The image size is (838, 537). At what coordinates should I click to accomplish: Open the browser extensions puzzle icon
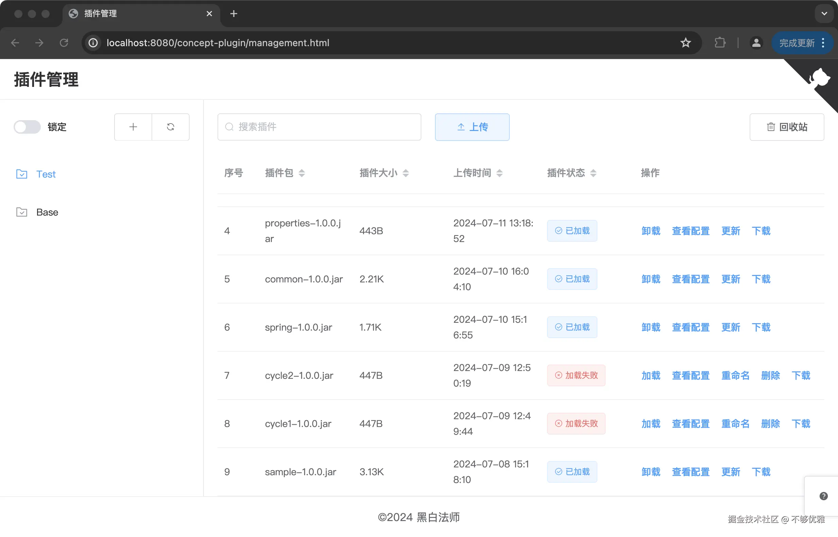click(x=719, y=43)
